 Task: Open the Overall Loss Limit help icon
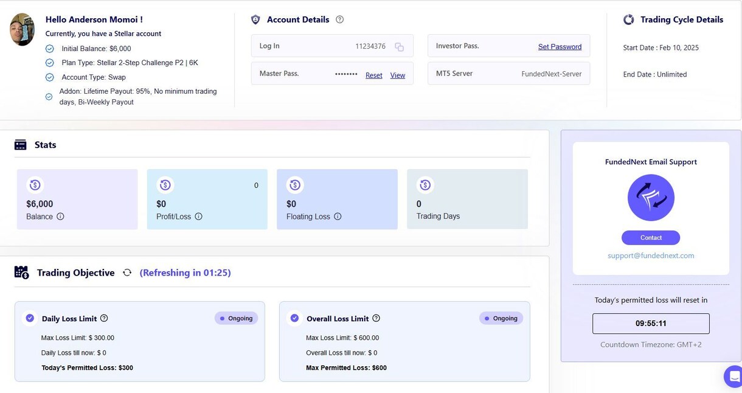[376, 318]
